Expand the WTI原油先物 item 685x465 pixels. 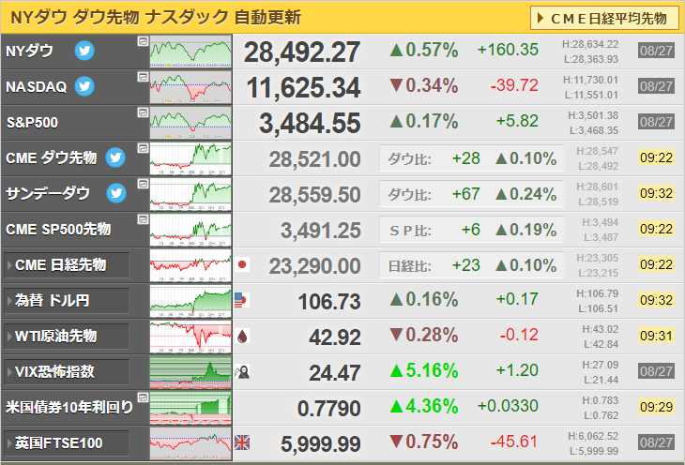coord(67,337)
